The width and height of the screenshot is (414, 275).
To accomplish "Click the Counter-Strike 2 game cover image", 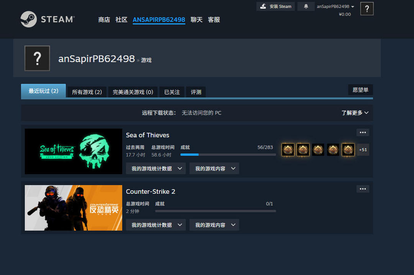I will coord(73,207).
